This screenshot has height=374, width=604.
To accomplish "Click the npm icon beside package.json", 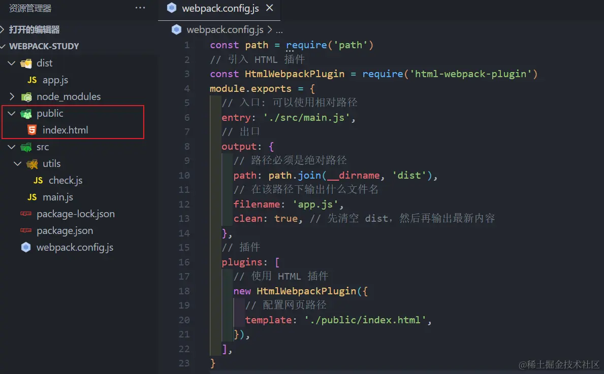I will coord(26,230).
